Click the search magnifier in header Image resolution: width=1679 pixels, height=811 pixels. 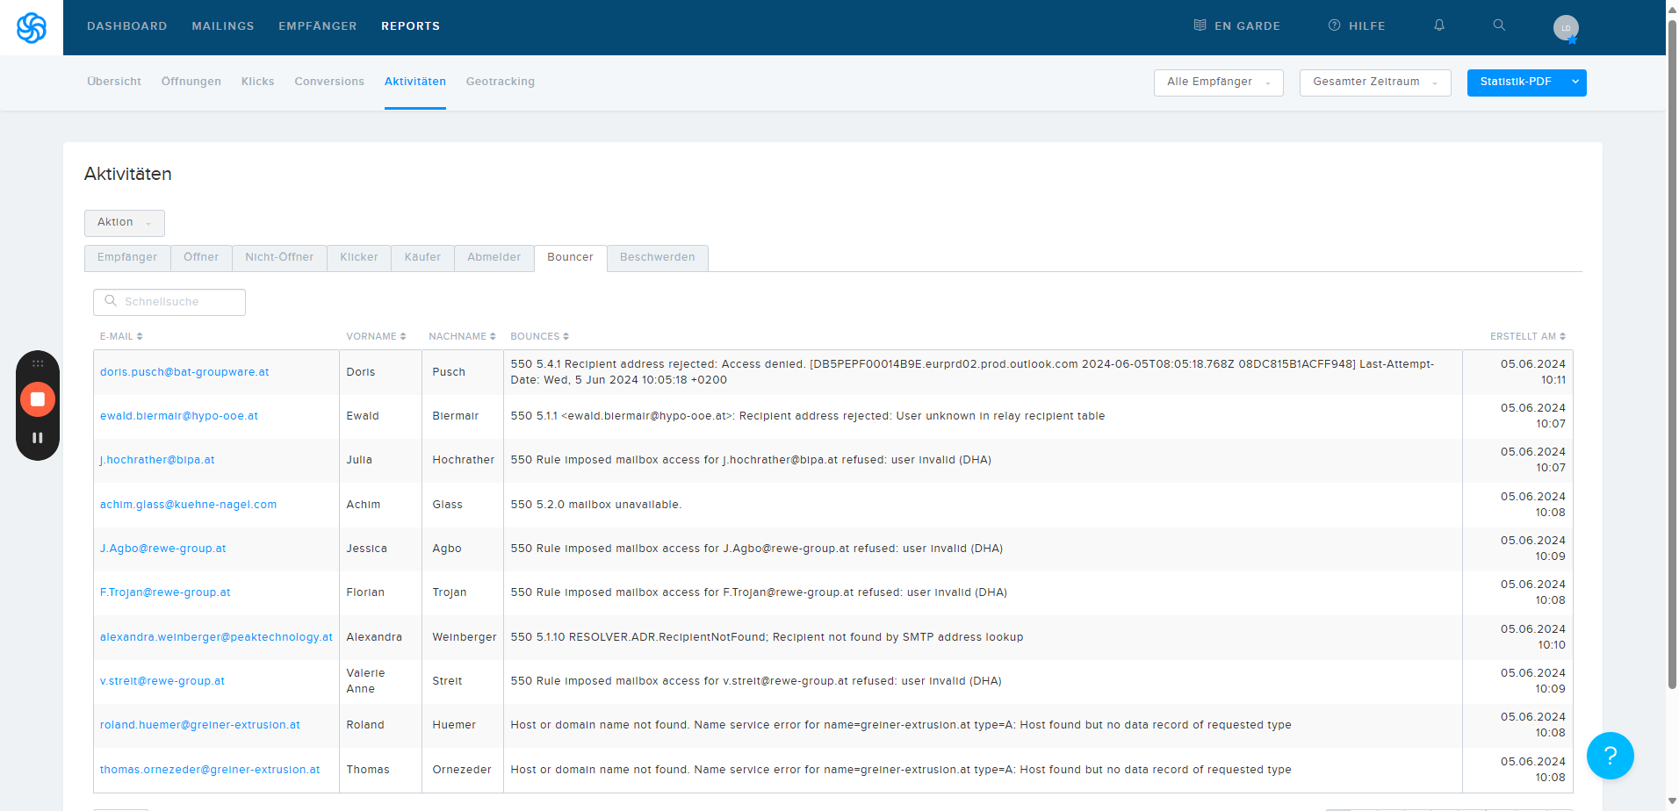click(1499, 25)
